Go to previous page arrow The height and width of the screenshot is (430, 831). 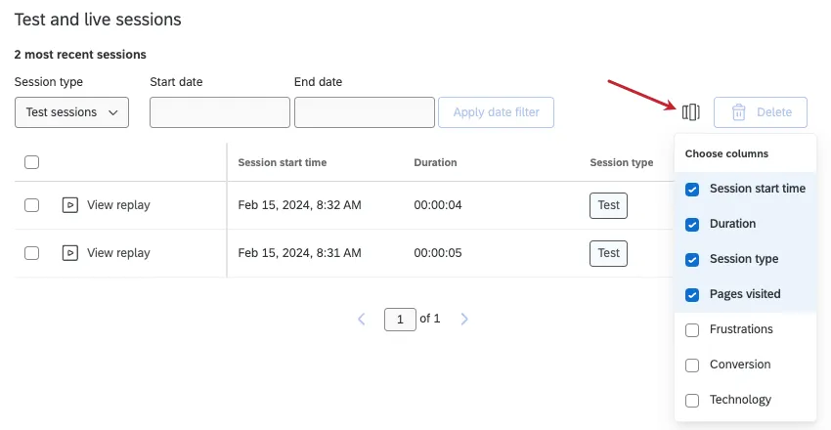click(362, 319)
